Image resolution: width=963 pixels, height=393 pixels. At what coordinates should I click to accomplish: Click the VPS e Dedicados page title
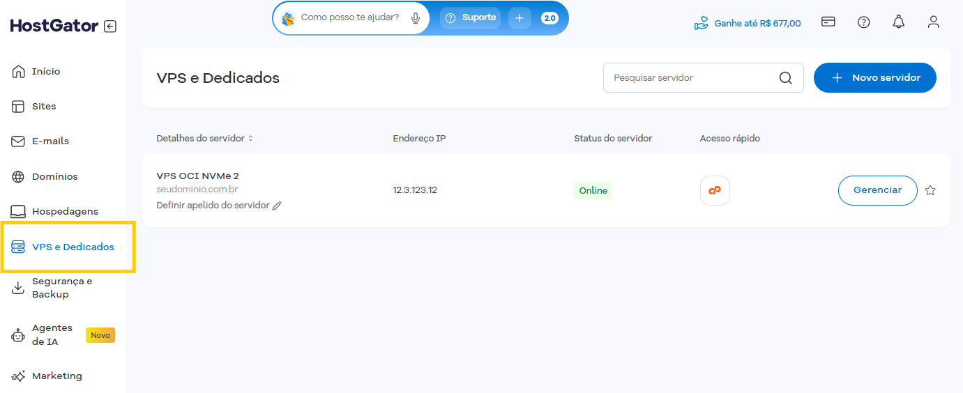coord(218,78)
